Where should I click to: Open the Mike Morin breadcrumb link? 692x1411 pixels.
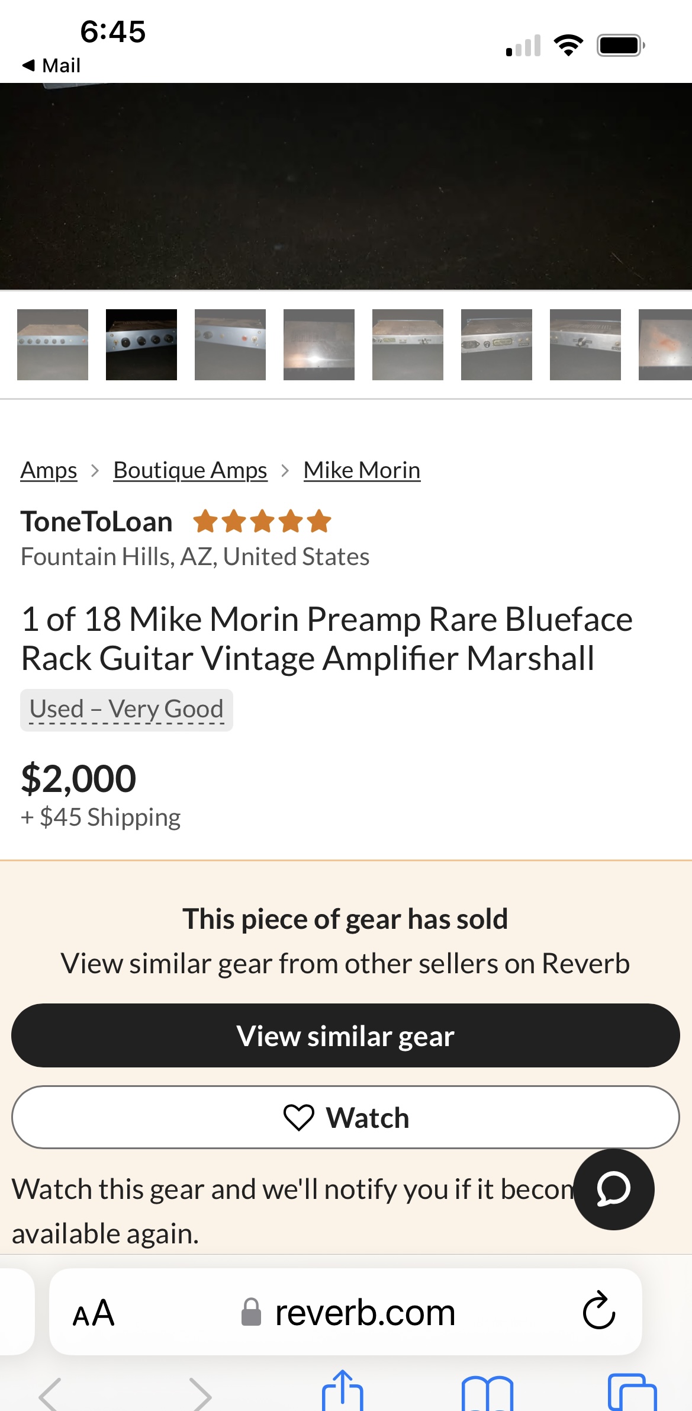pyautogui.click(x=362, y=470)
